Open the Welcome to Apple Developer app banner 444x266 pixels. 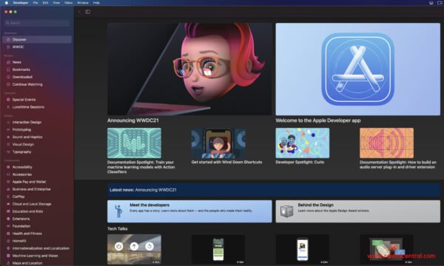click(x=358, y=69)
